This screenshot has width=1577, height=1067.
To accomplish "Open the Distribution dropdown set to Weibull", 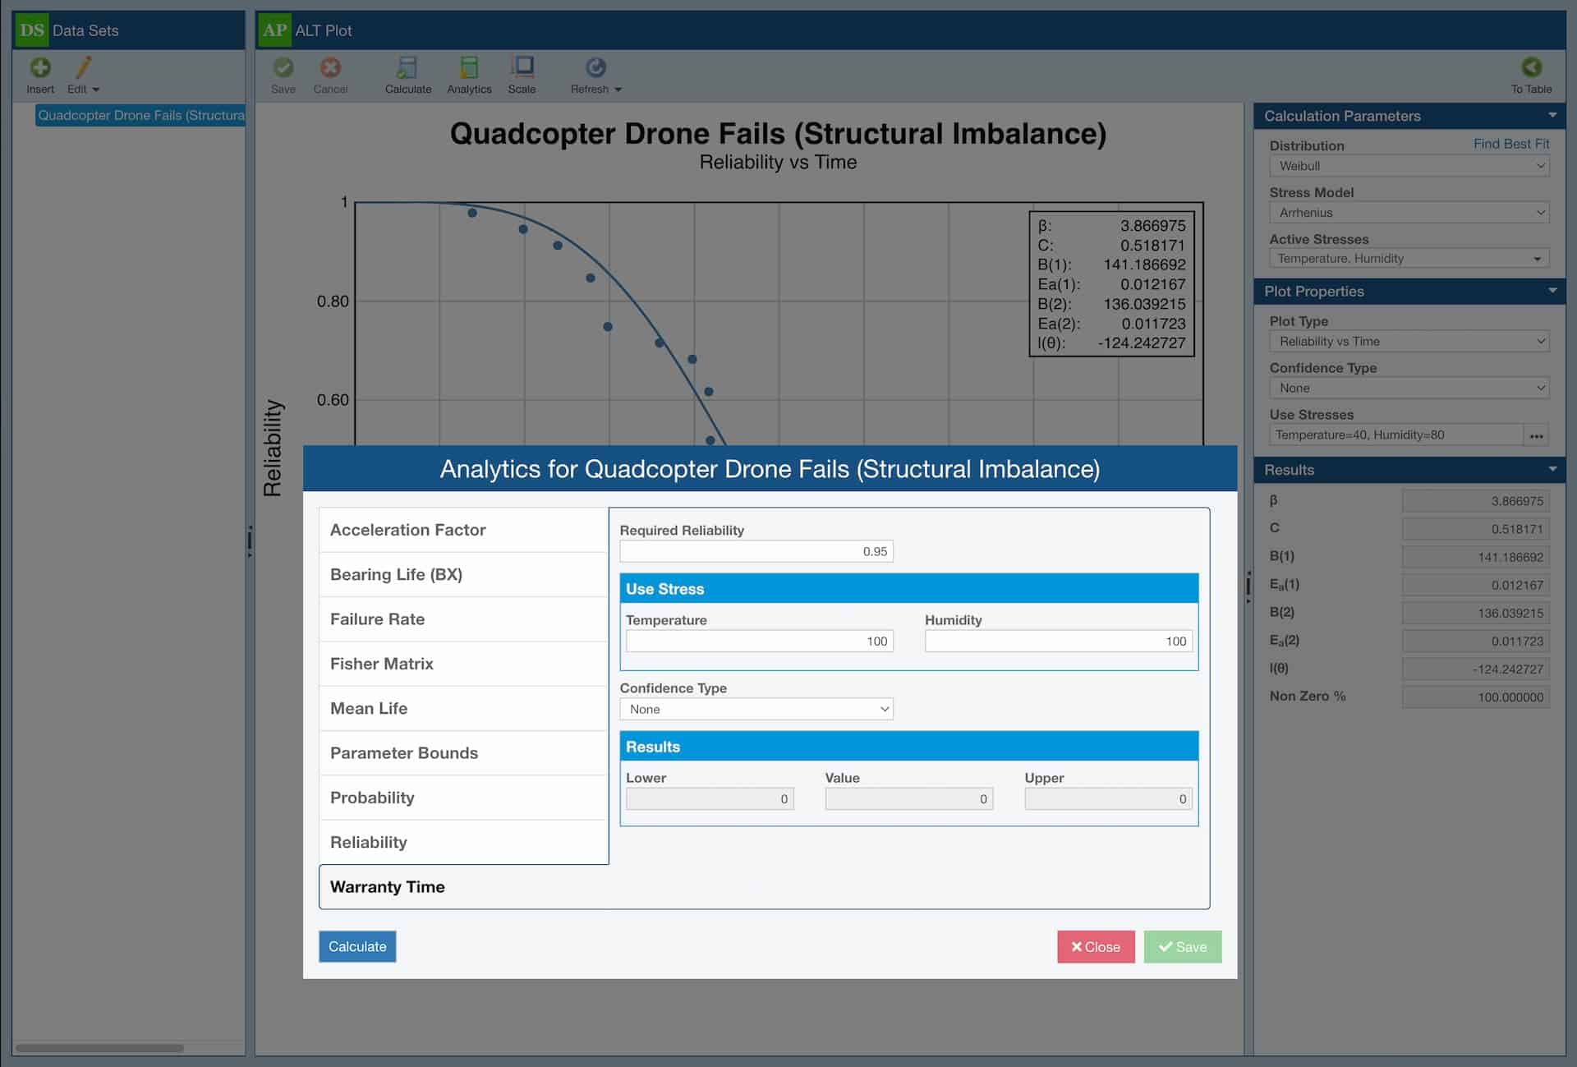I will click(x=1408, y=166).
